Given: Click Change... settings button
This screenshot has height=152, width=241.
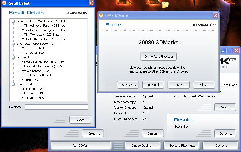Looking at the screenshot, I should point(153,133).
